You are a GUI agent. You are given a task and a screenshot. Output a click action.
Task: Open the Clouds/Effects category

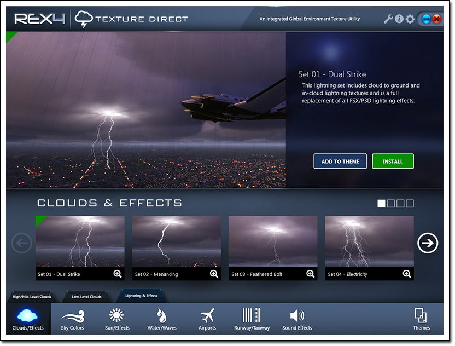point(28,319)
